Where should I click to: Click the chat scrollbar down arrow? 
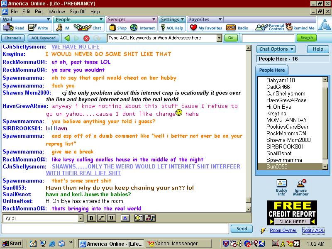[248, 209]
